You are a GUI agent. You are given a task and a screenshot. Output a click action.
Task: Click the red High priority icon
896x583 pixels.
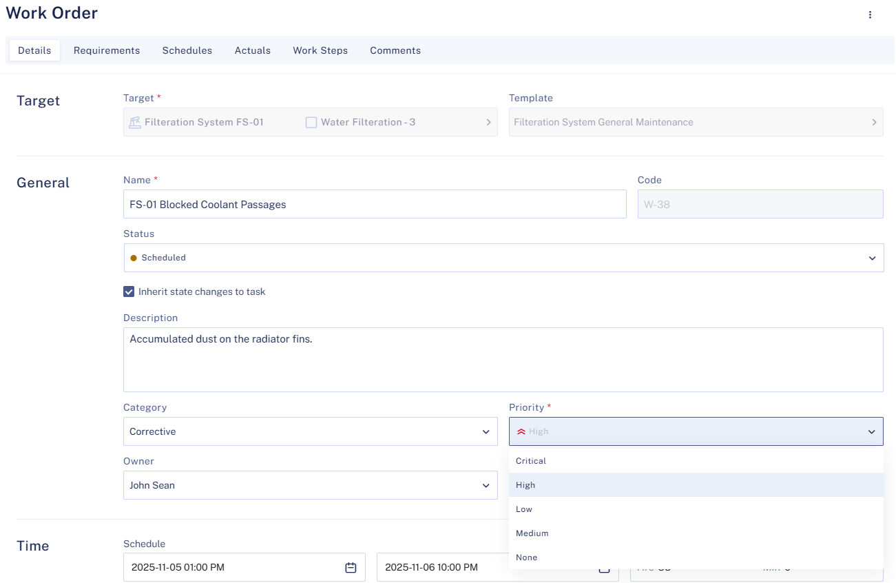click(x=521, y=431)
